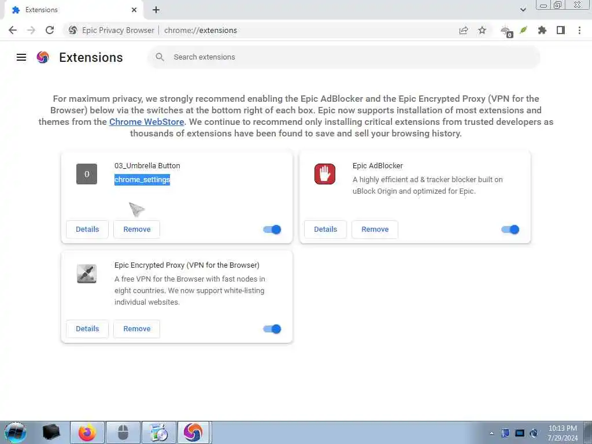Click the forward navigation arrow
Image resolution: width=592 pixels, height=444 pixels.
click(31, 30)
